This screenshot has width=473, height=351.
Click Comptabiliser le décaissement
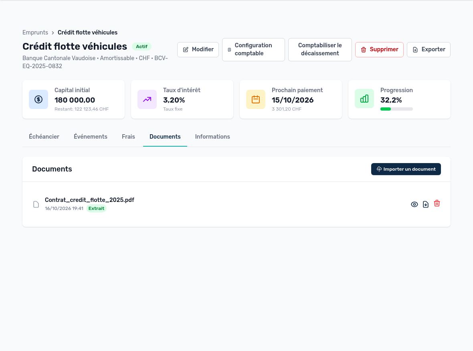pos(320,49)
